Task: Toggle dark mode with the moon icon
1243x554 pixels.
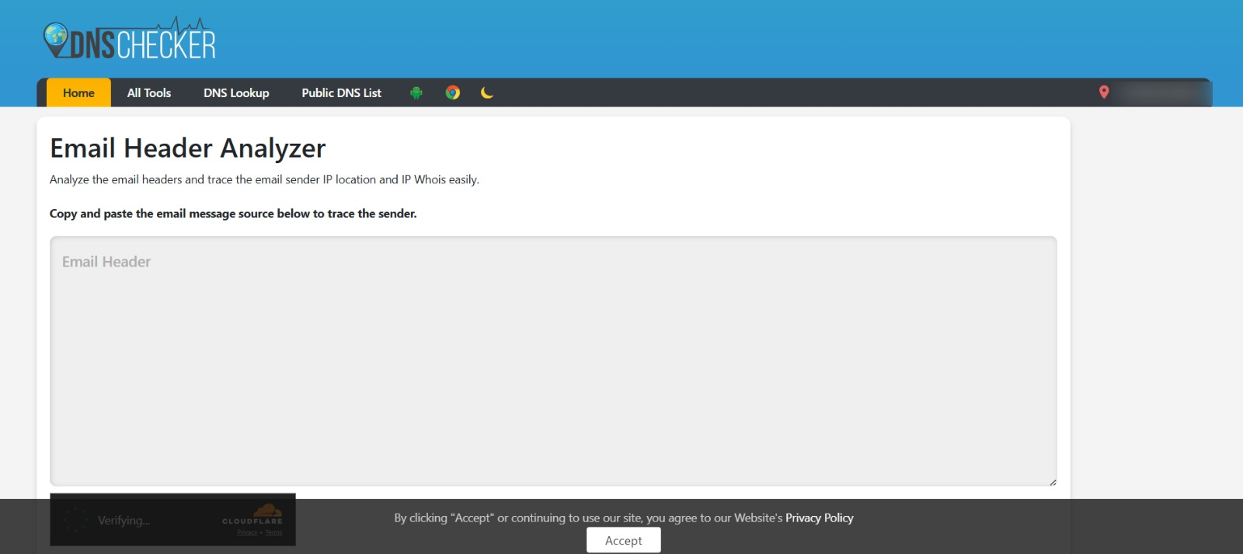Action: click(487, 93)
